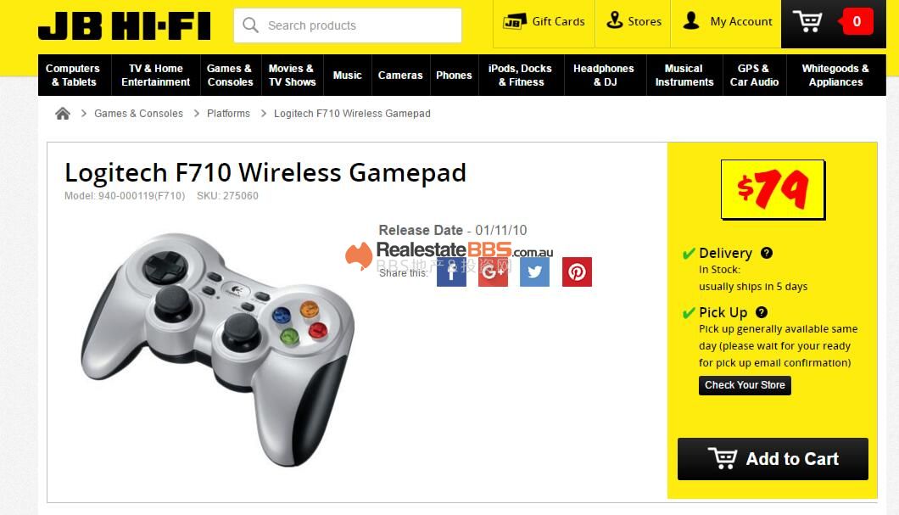The width and height of the screenshot is (899, 515).
Task: Click the Add to Cart button
Action: (x=773, y=459)
